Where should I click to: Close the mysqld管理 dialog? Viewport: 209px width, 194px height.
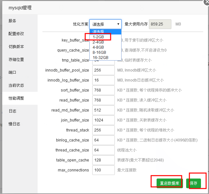(207, 2)
